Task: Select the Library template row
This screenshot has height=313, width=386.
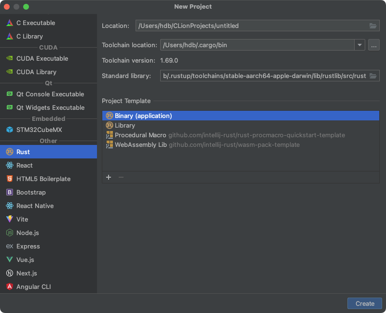Action: pos(241,125)
